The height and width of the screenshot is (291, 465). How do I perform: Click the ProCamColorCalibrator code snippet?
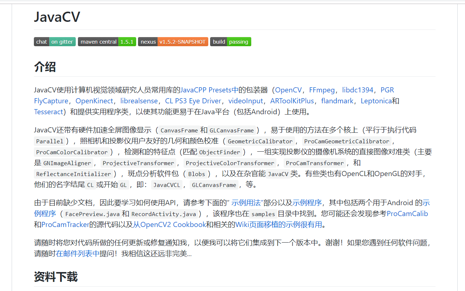coord(72,152)
